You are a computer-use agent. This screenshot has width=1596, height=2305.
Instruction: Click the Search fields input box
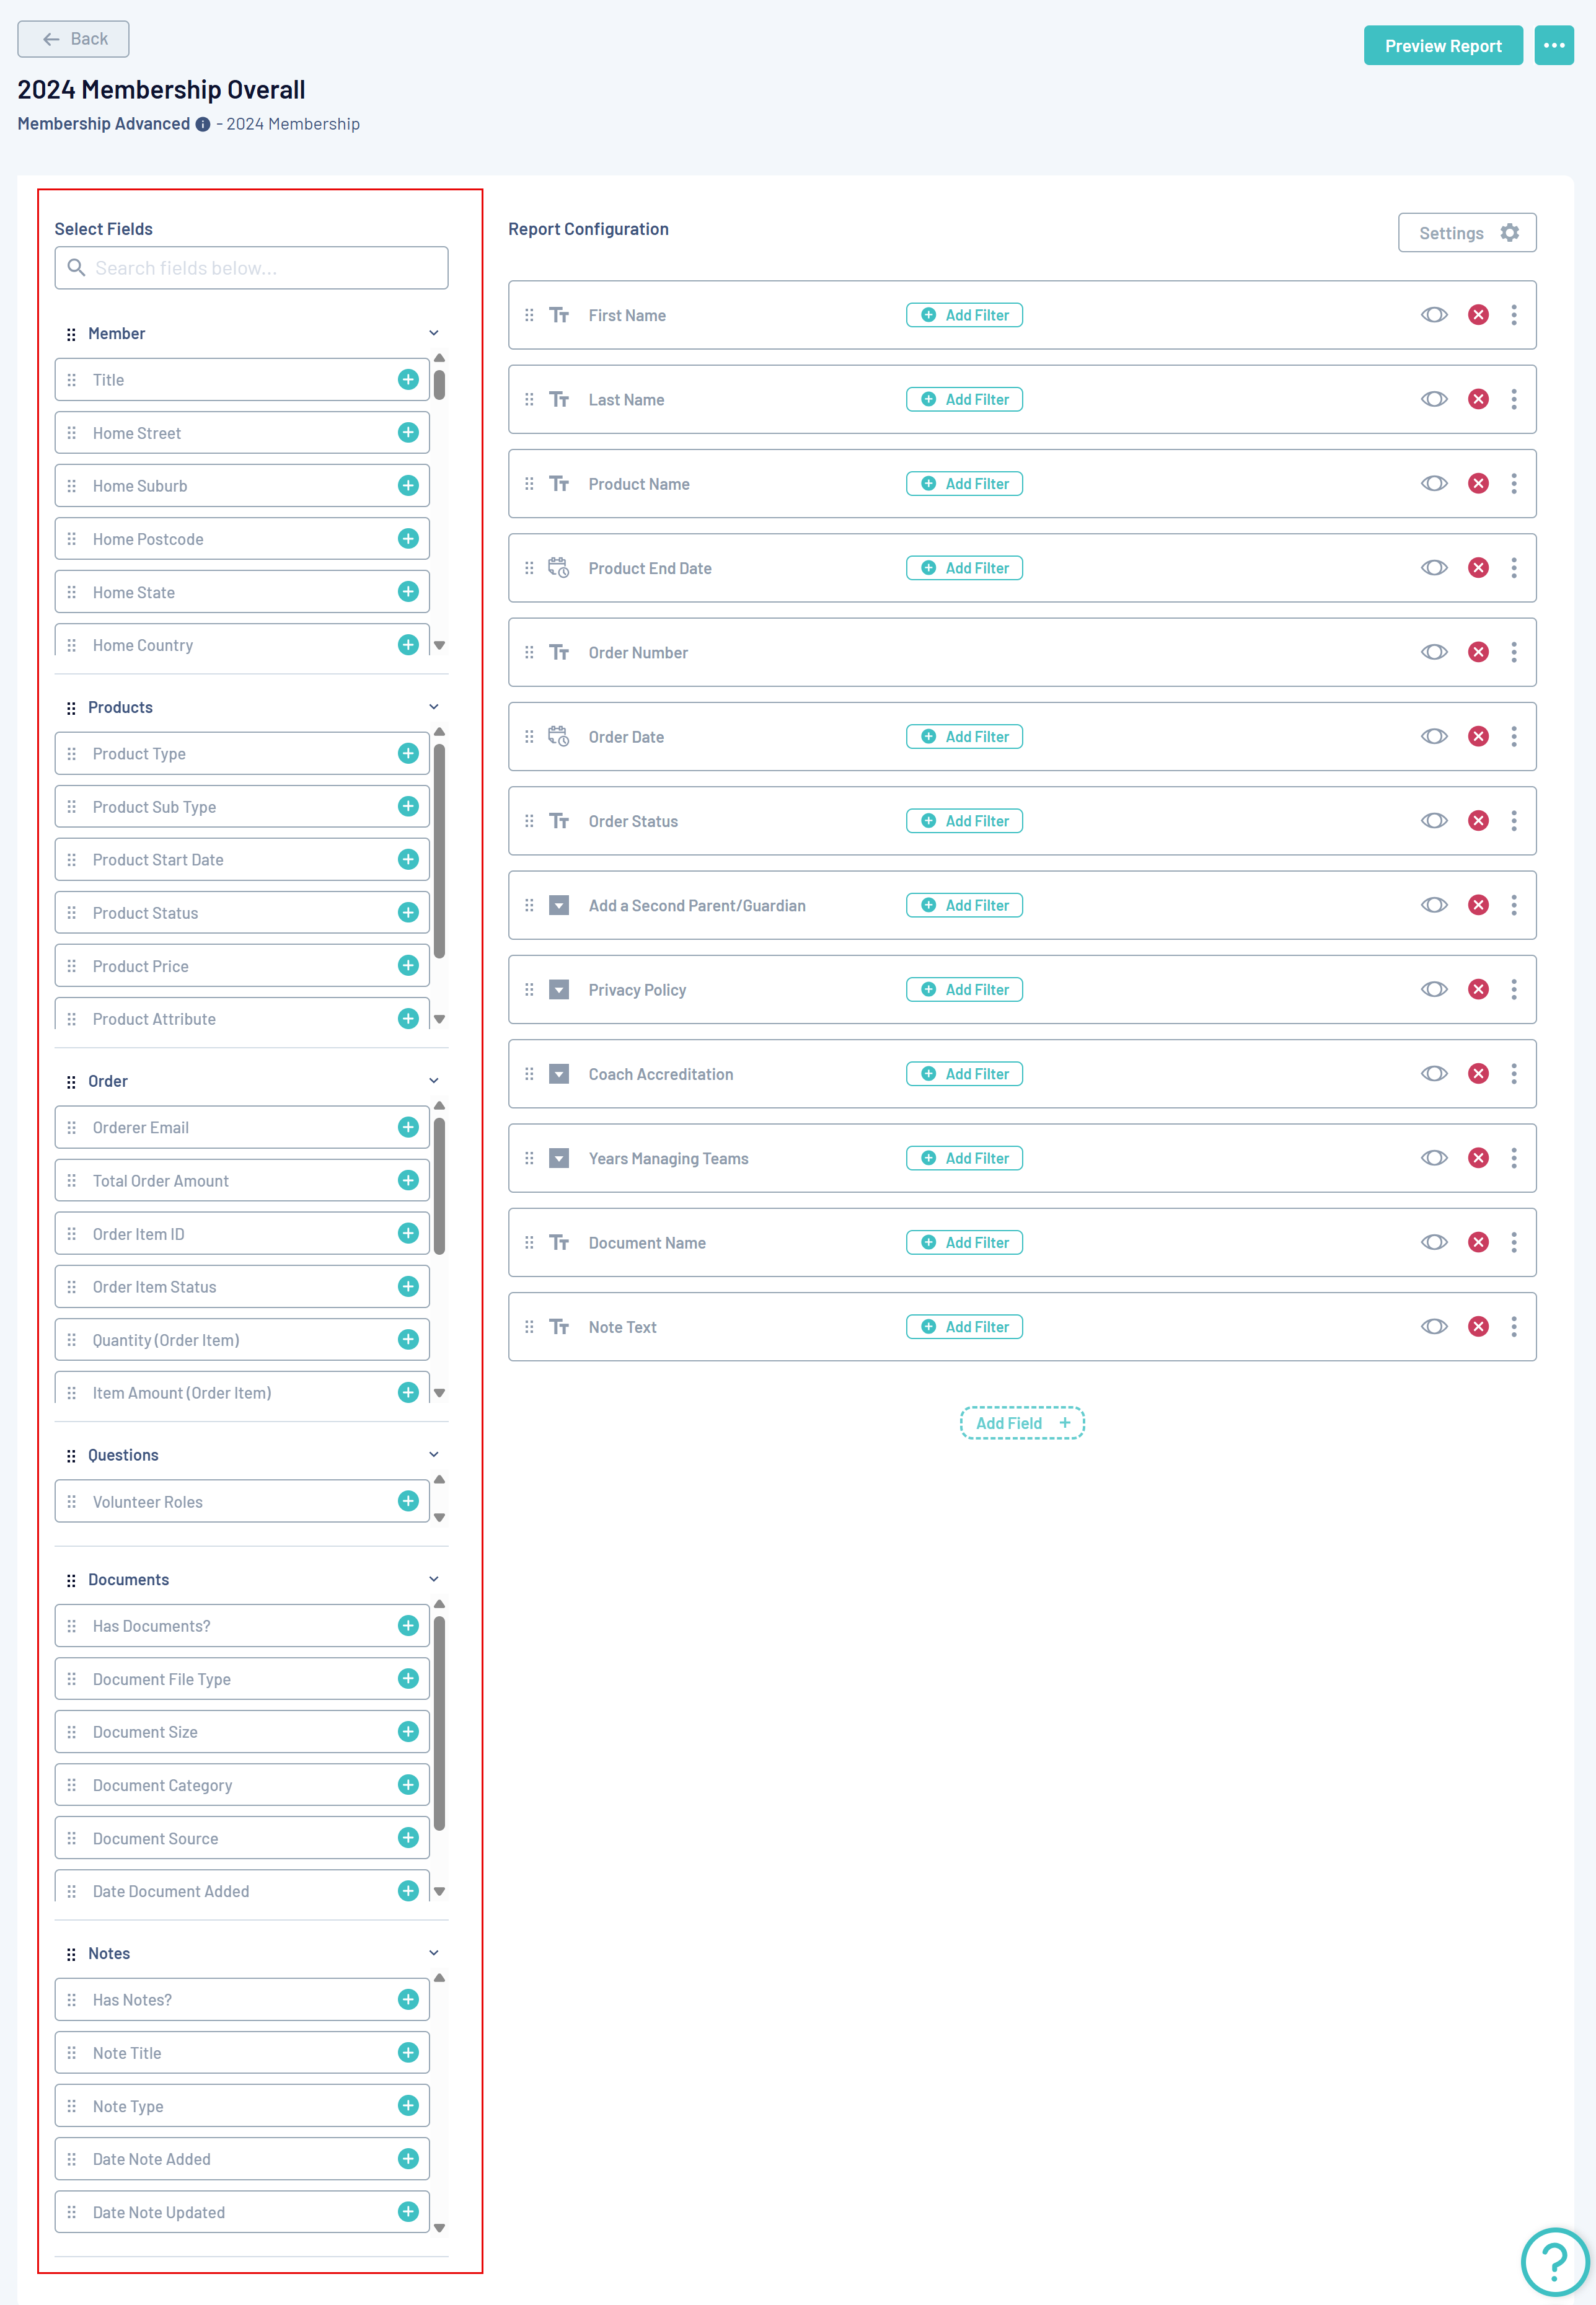252,268
